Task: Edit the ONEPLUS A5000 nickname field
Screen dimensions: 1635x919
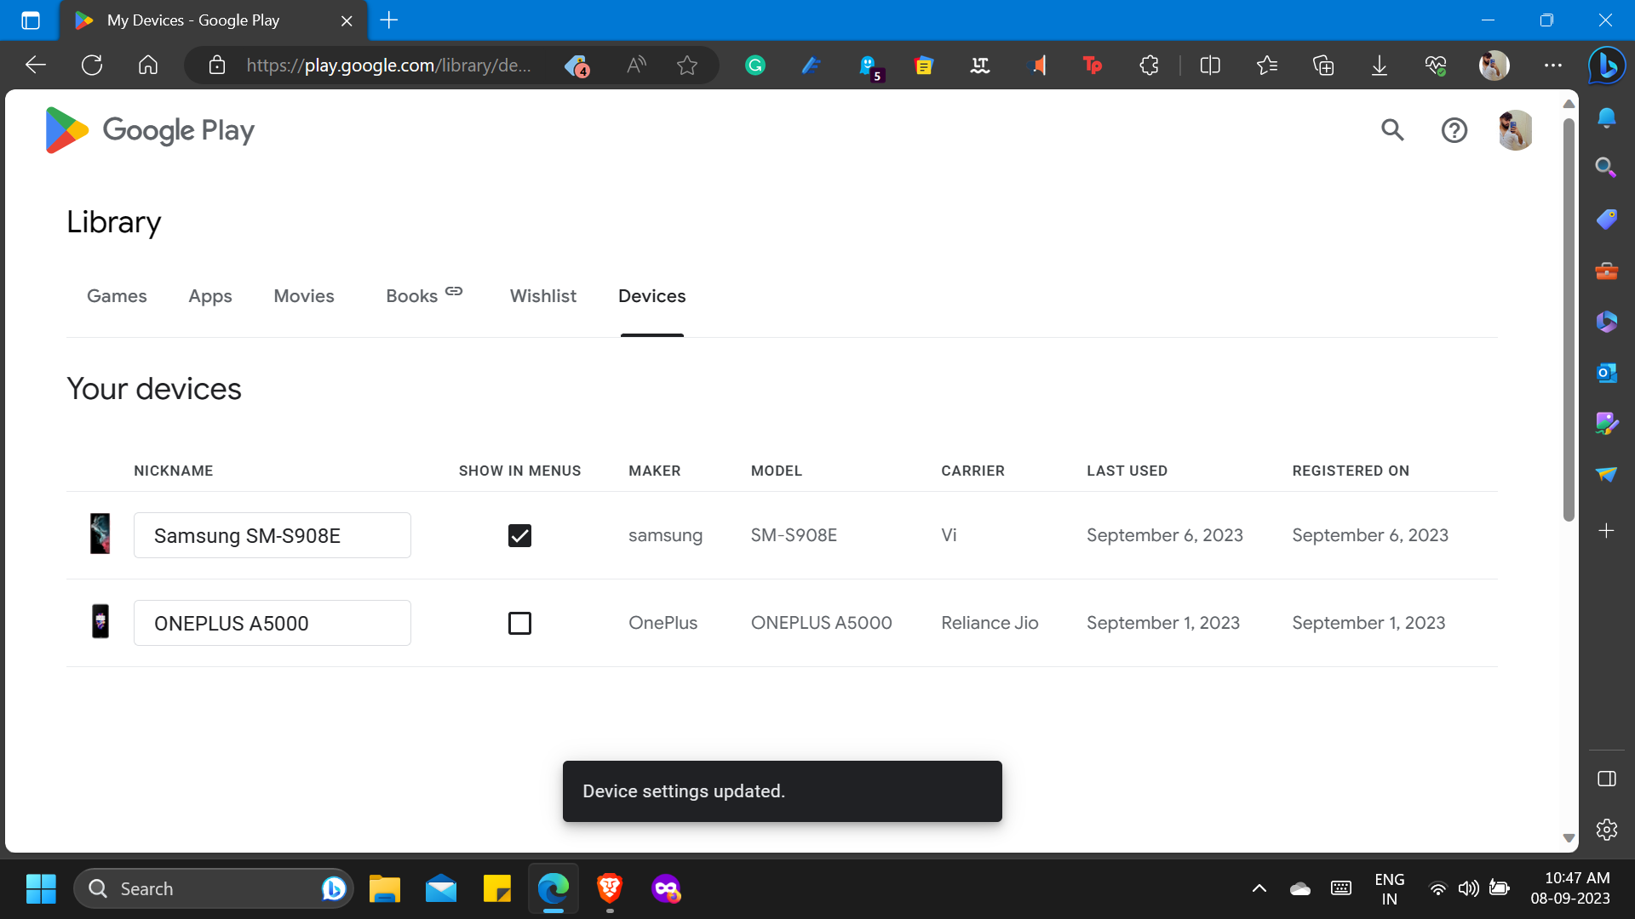Action: [272, 623]
